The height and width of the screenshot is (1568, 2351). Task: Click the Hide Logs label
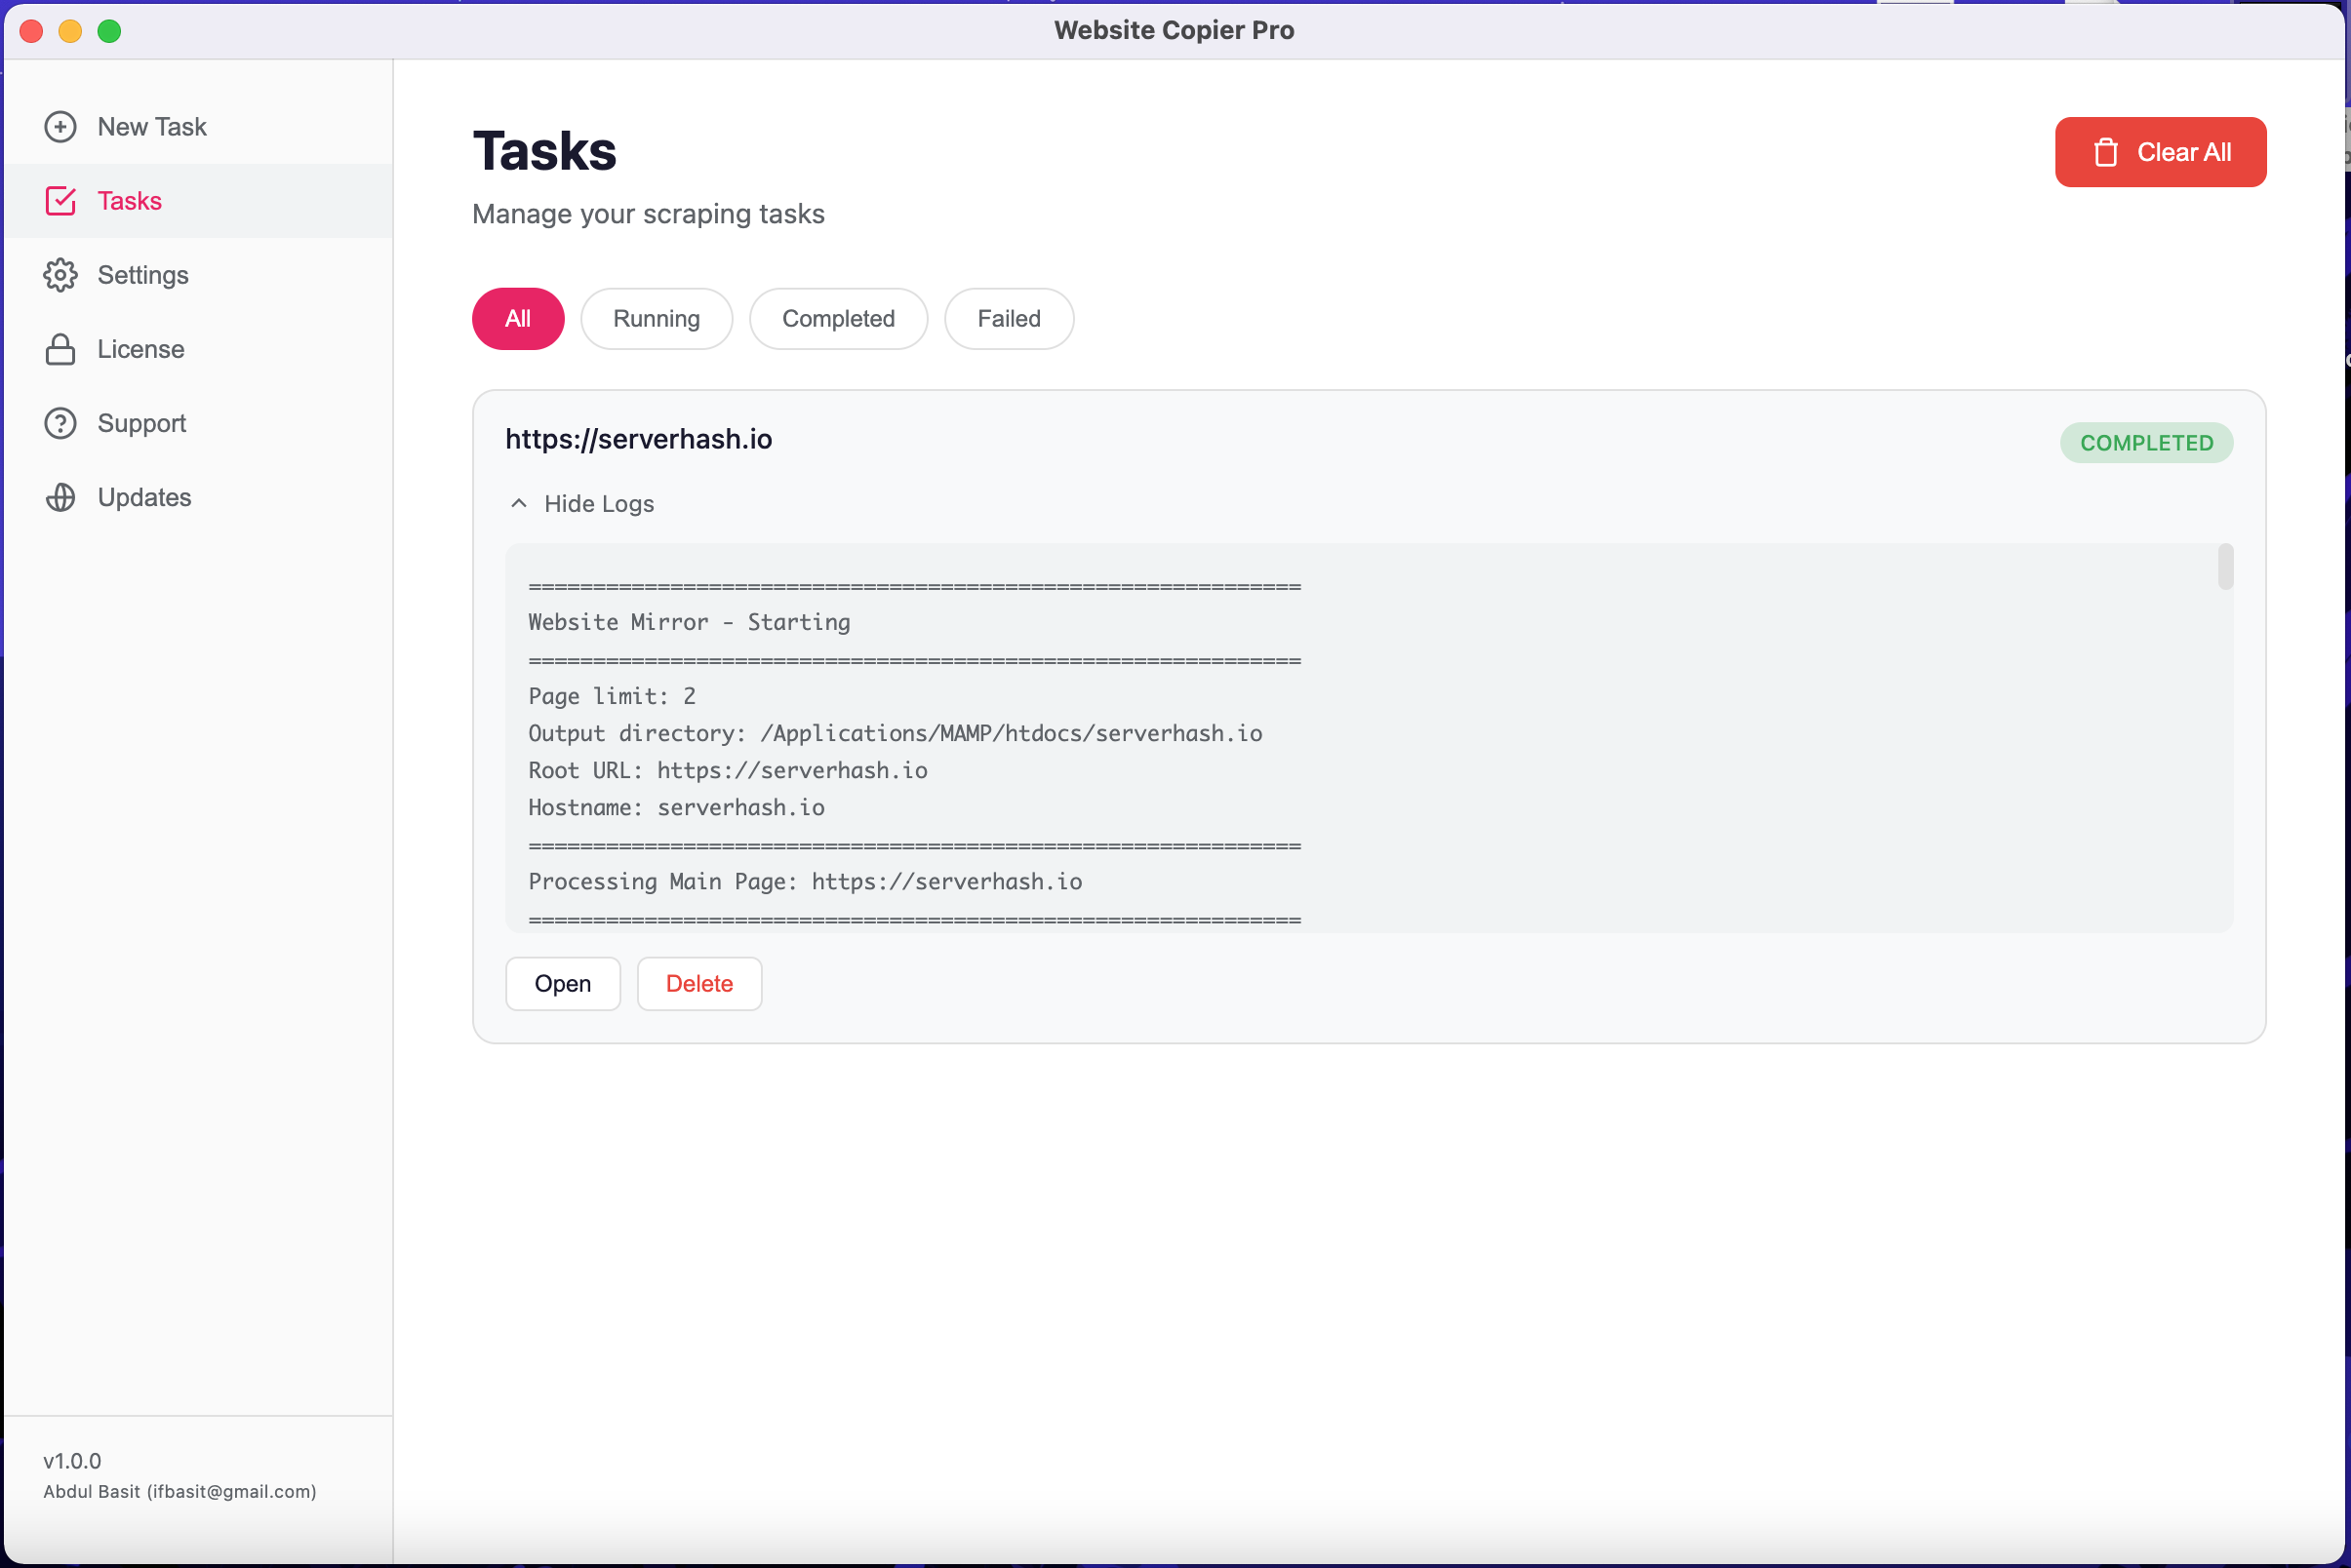pos(598,503)
